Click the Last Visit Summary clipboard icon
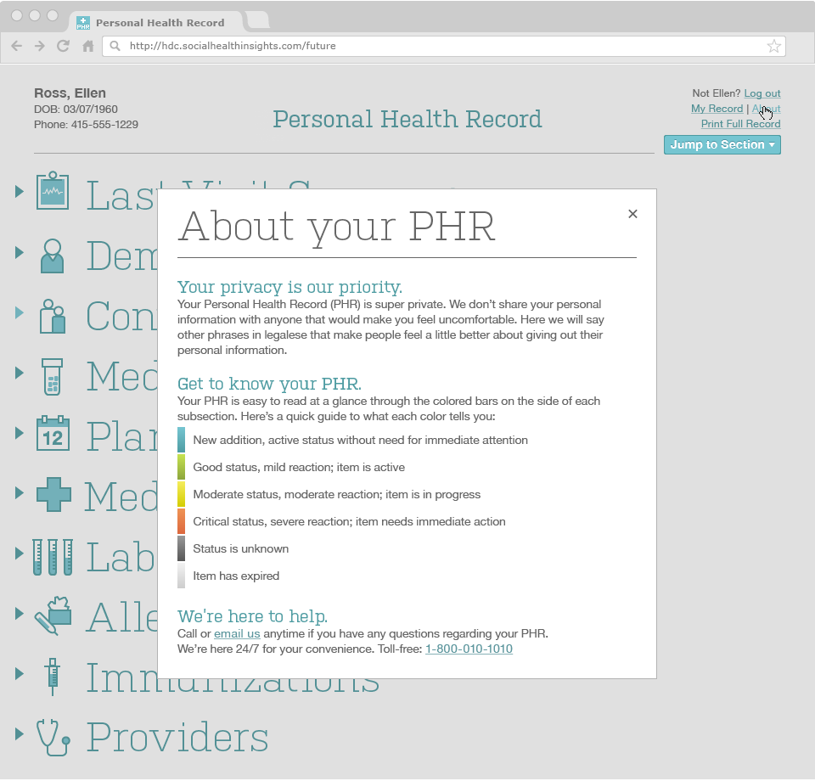The height and width of the screenshot is (781, 815). pos(53,191)
